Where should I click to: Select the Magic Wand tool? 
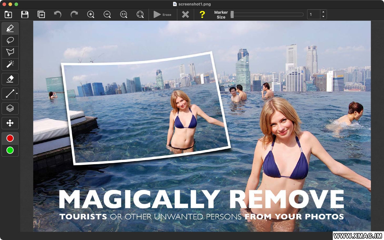tap(10, 64)
